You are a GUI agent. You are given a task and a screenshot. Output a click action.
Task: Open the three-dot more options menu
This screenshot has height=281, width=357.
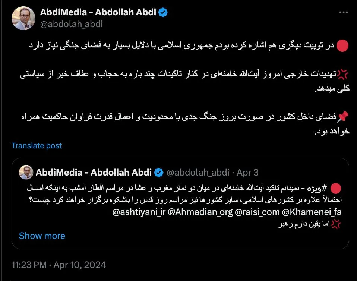pos(343,13)
